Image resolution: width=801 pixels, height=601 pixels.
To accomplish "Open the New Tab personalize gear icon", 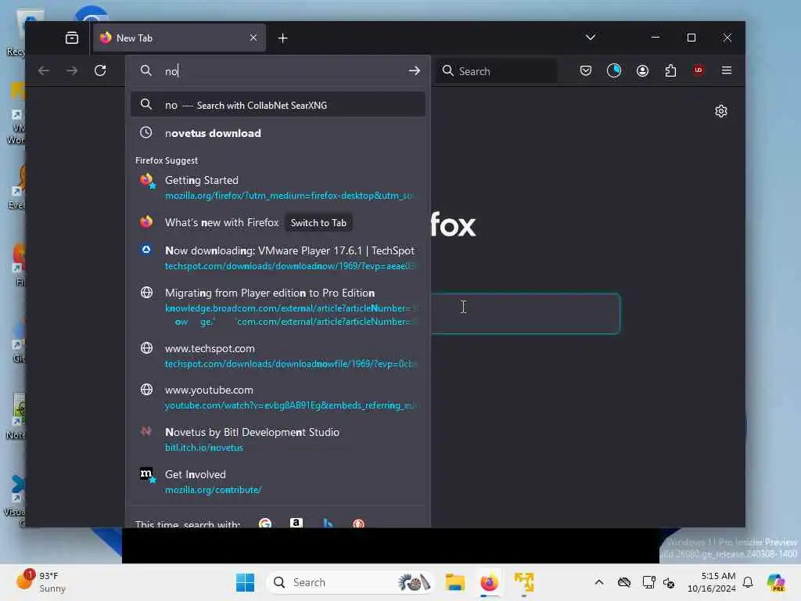I will 720,111.
